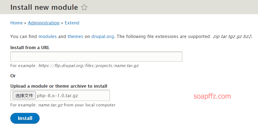The image size is (258, 127).
Task: Click the example ftp.drupal.org URL text
Action: click(x=88, y=66)
